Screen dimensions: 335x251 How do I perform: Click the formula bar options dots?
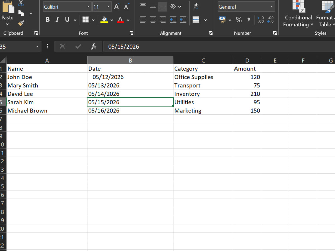(48, 46)
